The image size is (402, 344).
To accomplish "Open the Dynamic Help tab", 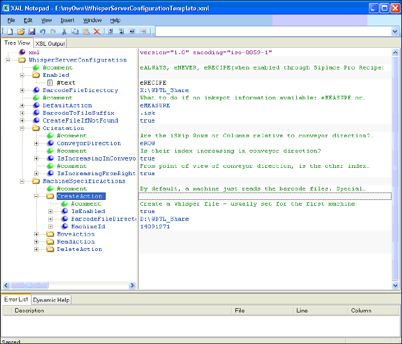I will [x=51, y=300].
